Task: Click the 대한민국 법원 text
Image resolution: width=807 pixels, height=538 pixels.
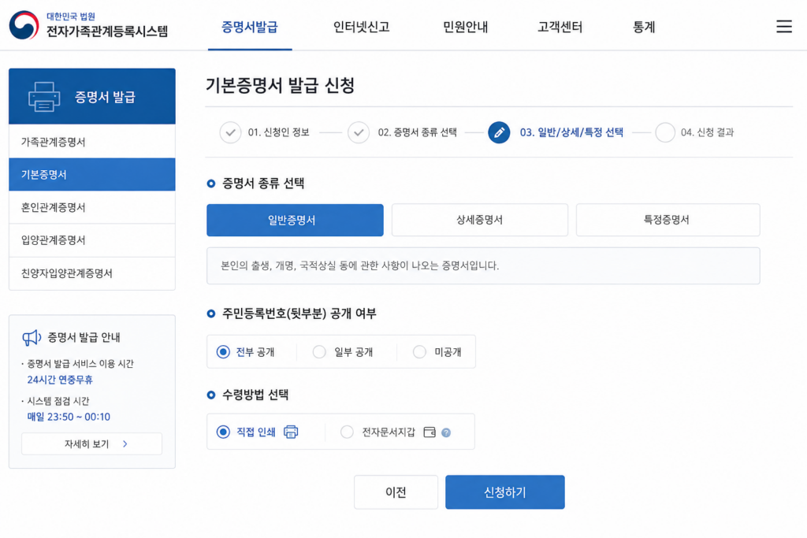Action: pyautogui.click(x=71, y=16)
